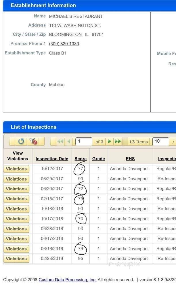Open violations for 06/20/2017 inspection
Screen dimensions: 176x288
(16, 189)
